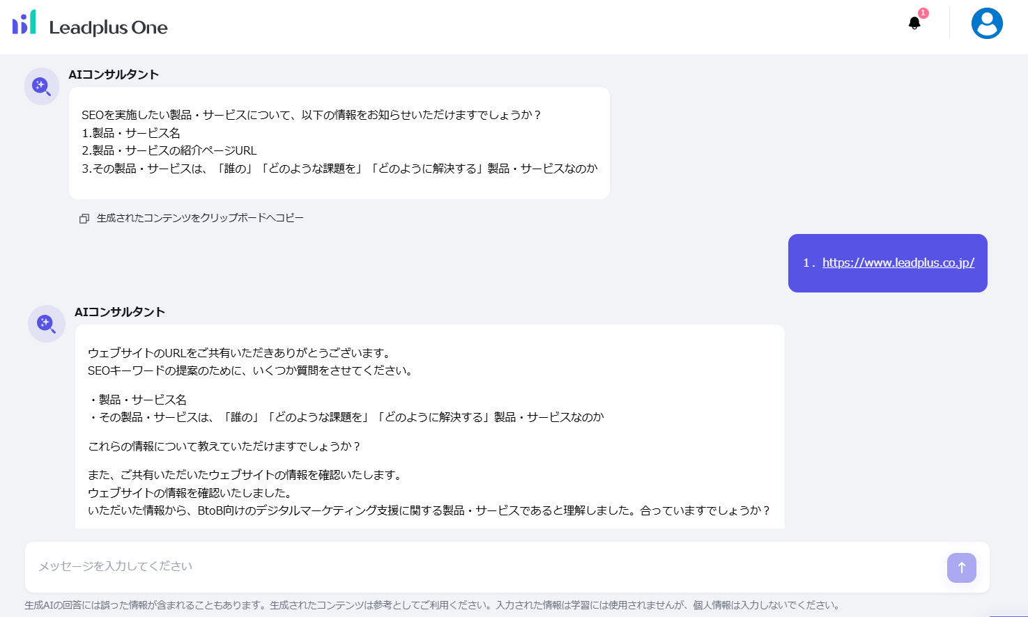Click the top AIコンサルタント magnifier avatar icon
The height and width of the screenshot is (617, 1028).
click(x=41, y=86)
